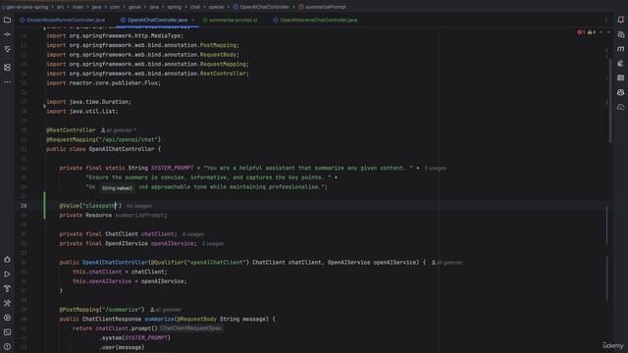Click author hint beside @RestController

(119, 130)
